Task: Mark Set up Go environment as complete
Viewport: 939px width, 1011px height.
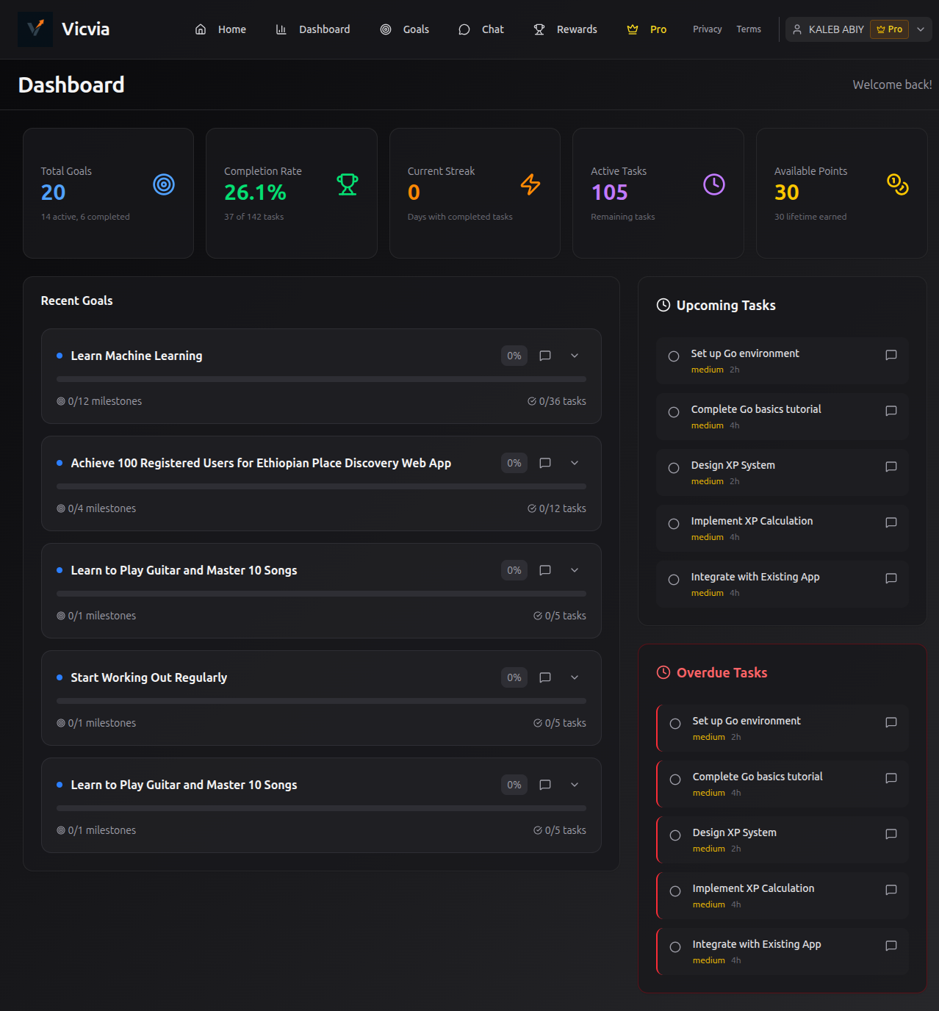Action: click(x=673, y=356)
